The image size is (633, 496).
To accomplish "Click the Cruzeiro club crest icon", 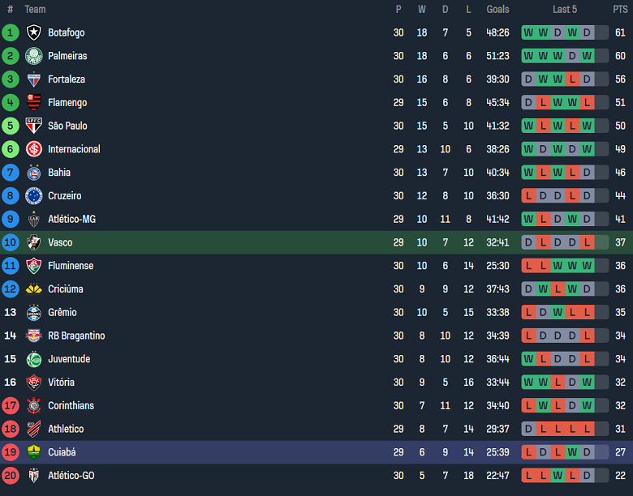I will [33, 195].
